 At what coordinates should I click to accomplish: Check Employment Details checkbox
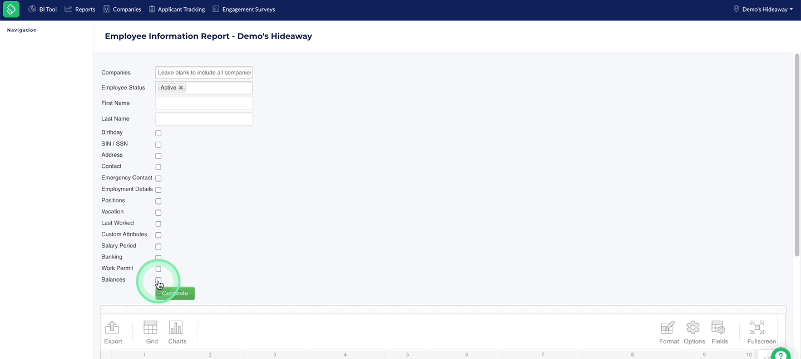[159, 190]
